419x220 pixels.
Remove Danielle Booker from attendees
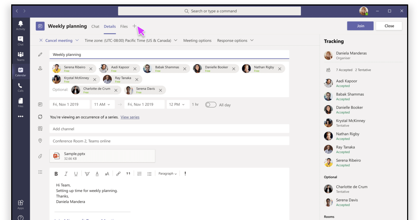[234, 69]
